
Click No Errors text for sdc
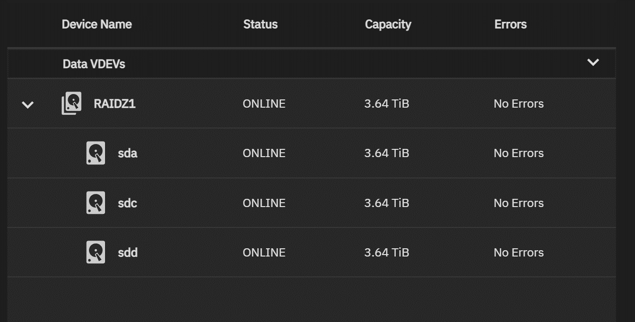pyautogui.click(x=518, y=203)
